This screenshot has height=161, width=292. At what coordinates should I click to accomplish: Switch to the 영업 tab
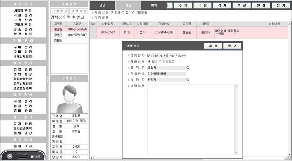coord(102,5)
